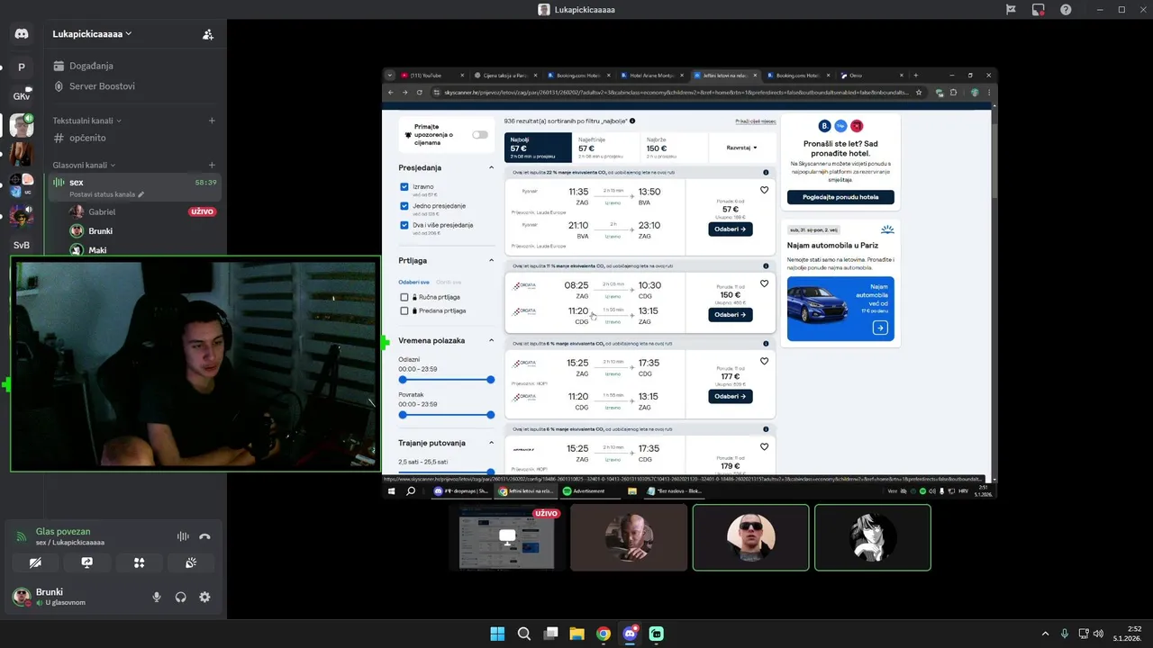Edit channel status pencil icon

141,194
